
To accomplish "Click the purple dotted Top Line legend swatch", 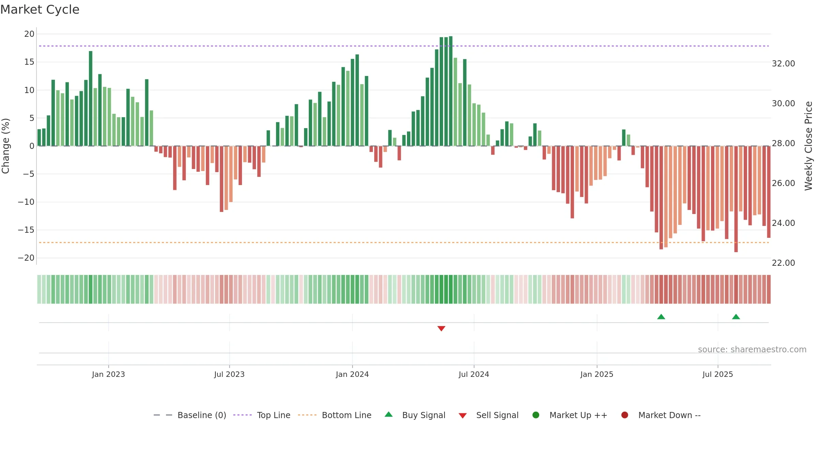I will coord(242,415).
